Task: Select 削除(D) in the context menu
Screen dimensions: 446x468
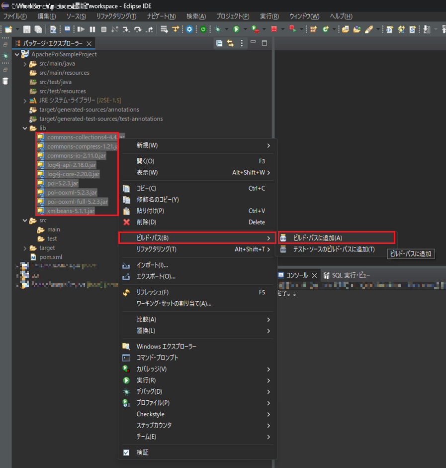Action: (197, 222)
